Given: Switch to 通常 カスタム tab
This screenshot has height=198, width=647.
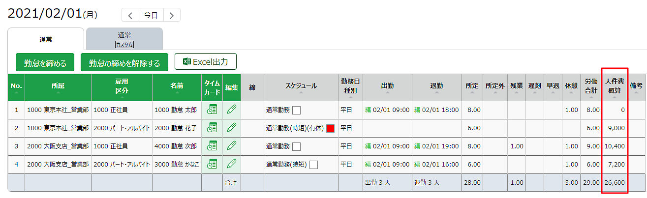Looking at the screenshot, I should click(x=124, y=39).
